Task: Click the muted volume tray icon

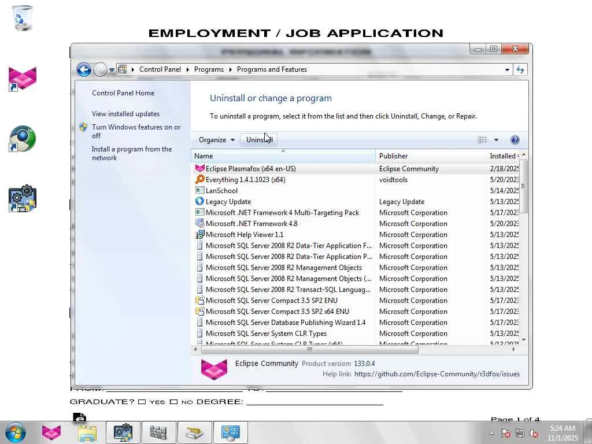Action: tap(534, 434)
